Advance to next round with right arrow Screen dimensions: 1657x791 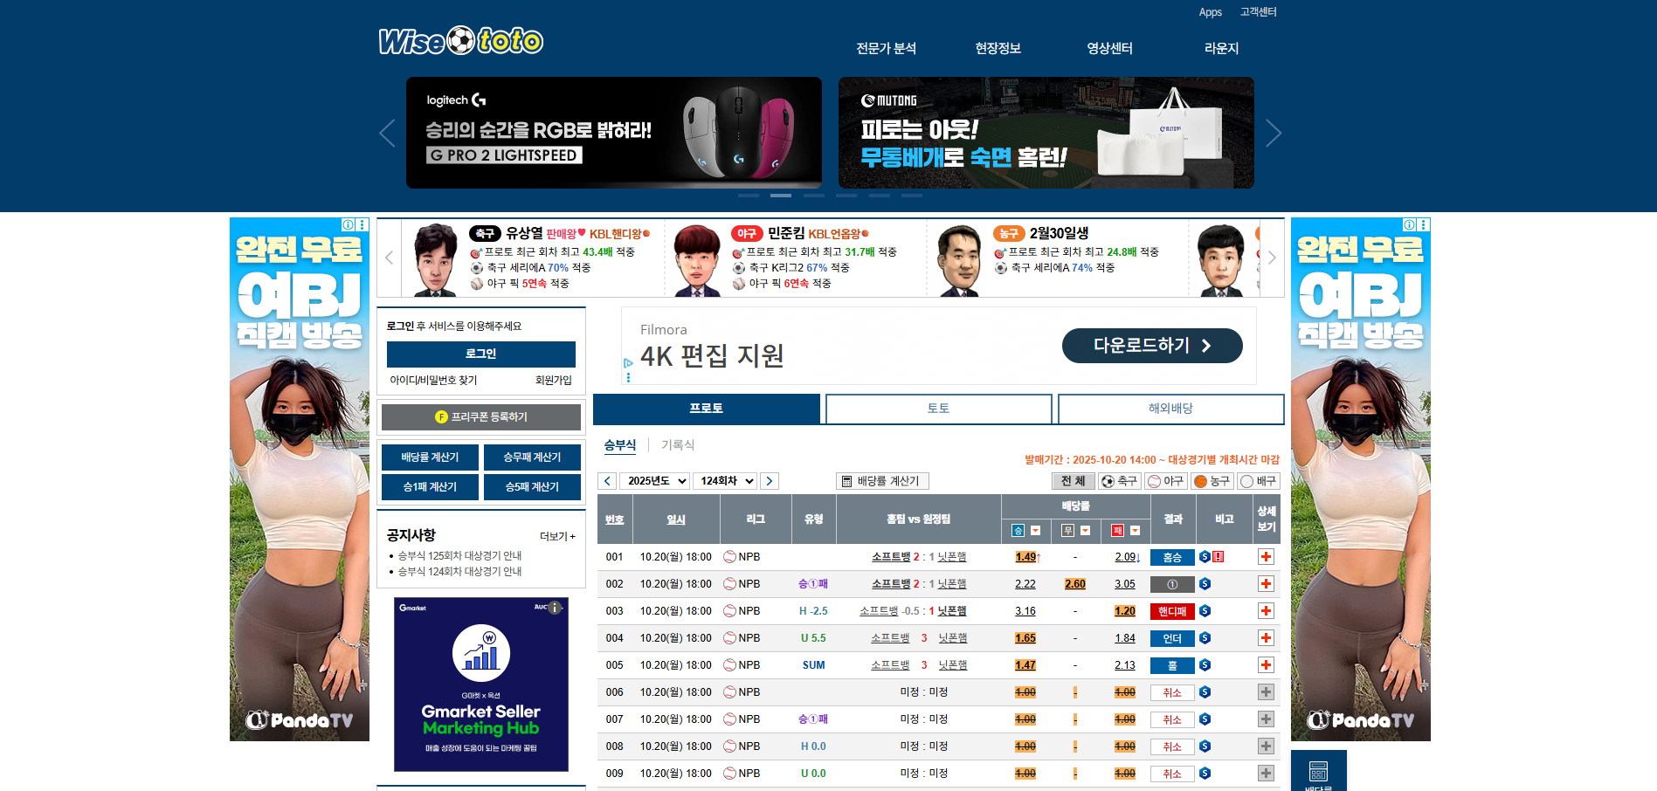coord(769,481)
